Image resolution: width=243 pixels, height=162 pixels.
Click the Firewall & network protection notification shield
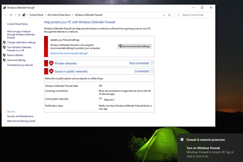point(182,140)
